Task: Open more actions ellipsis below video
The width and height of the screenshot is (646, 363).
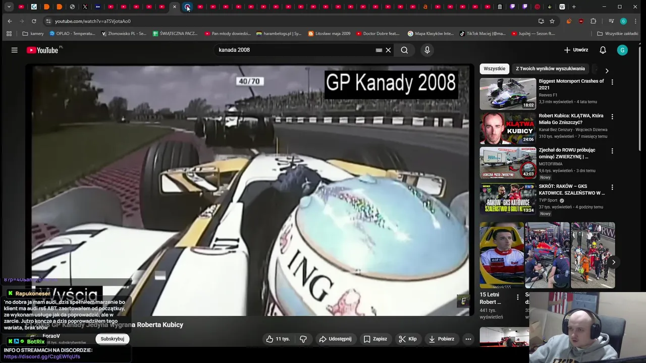Action: pyautogui.click(x=468, y=339)
